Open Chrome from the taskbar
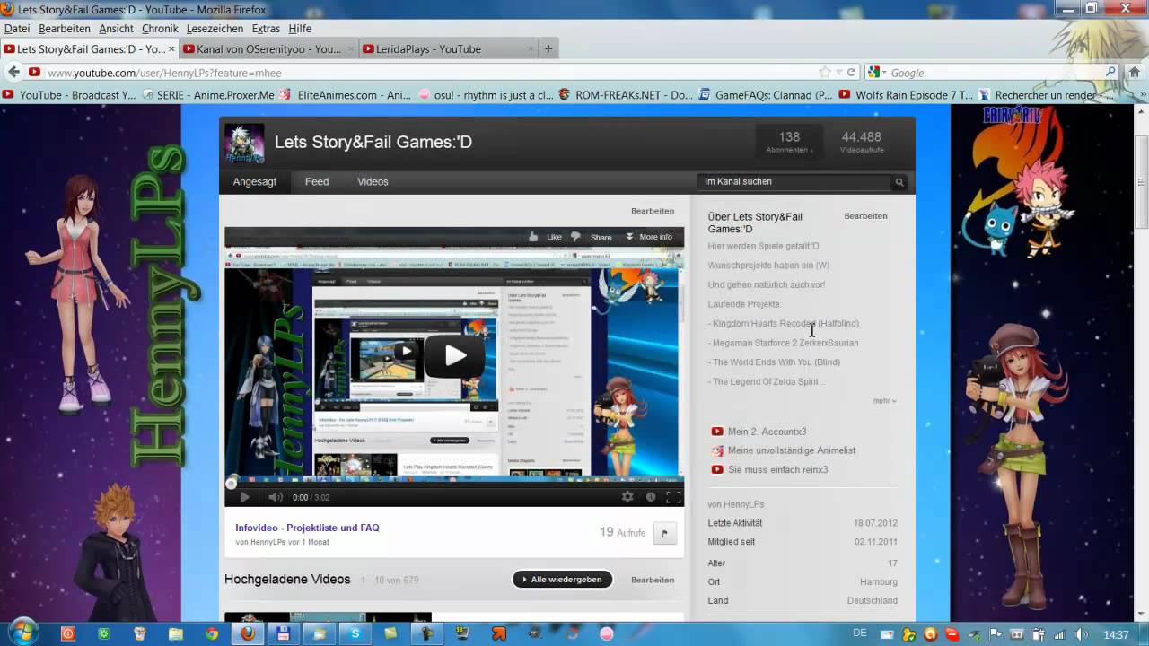 [x=211, y=633]
